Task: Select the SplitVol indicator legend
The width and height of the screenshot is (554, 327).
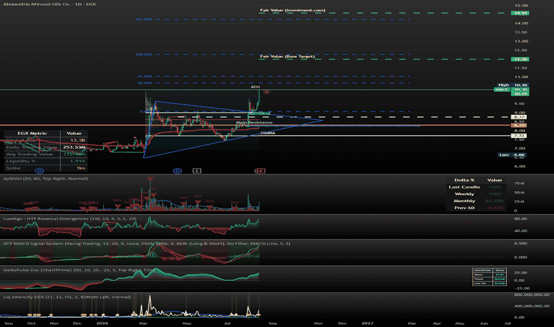Action: coord(46,178)
